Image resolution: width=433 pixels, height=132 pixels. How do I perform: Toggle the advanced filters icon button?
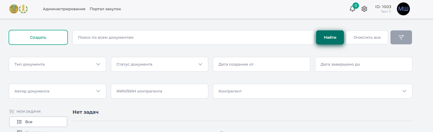(401, 37)
